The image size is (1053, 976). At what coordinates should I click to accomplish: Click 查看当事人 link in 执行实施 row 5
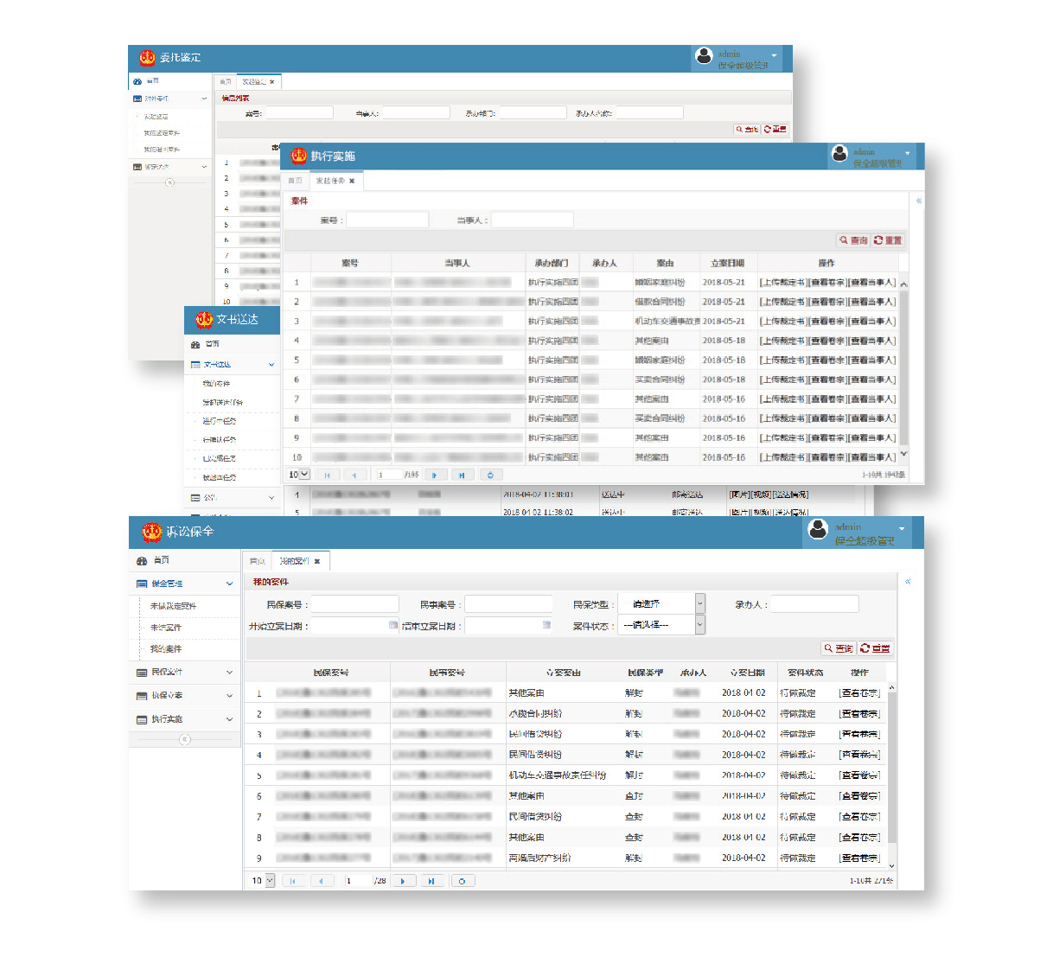[x=871, y=360]
